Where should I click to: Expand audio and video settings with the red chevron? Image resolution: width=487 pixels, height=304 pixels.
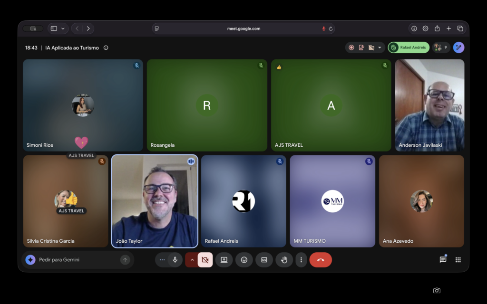point(192,260)
